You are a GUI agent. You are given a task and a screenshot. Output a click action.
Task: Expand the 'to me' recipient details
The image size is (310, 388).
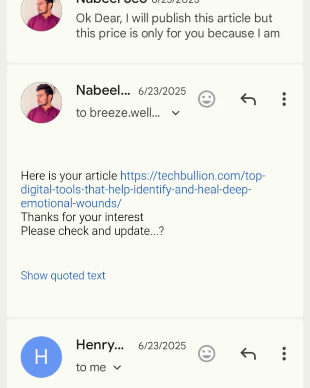[x=117, y=368]
